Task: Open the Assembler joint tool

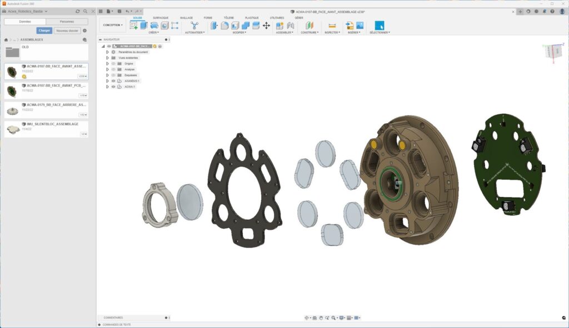Action: click(280, 26)
